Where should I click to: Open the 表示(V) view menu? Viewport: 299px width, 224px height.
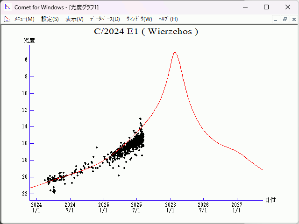coord(74,19)
